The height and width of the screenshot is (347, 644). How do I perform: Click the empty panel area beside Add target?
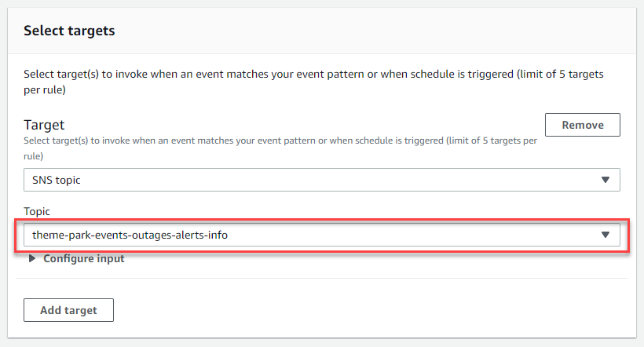point(370,310)
